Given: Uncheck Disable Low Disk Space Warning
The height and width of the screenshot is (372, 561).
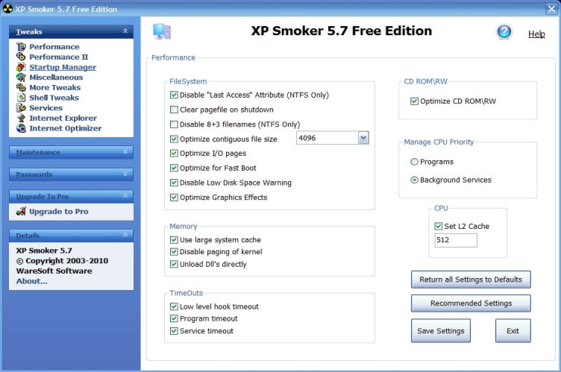Looking at the screenshot, I should tap(174, 183).
